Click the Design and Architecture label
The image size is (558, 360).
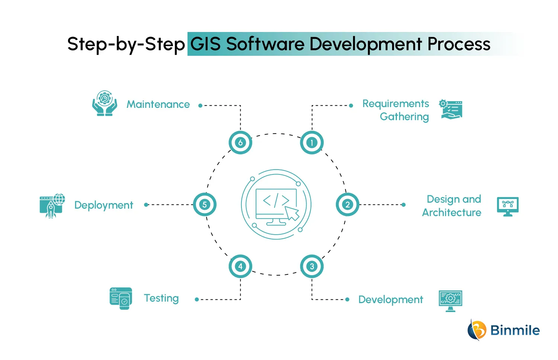(452, 206)
